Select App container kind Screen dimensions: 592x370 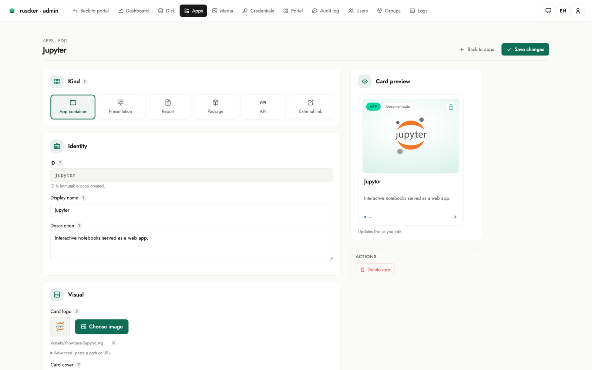pyautogui.click(x=73, y=107)
